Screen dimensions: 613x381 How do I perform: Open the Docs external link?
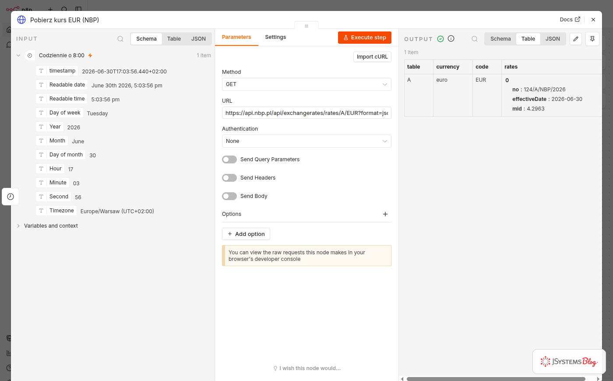pyautogui.click(x=570, y=20)
